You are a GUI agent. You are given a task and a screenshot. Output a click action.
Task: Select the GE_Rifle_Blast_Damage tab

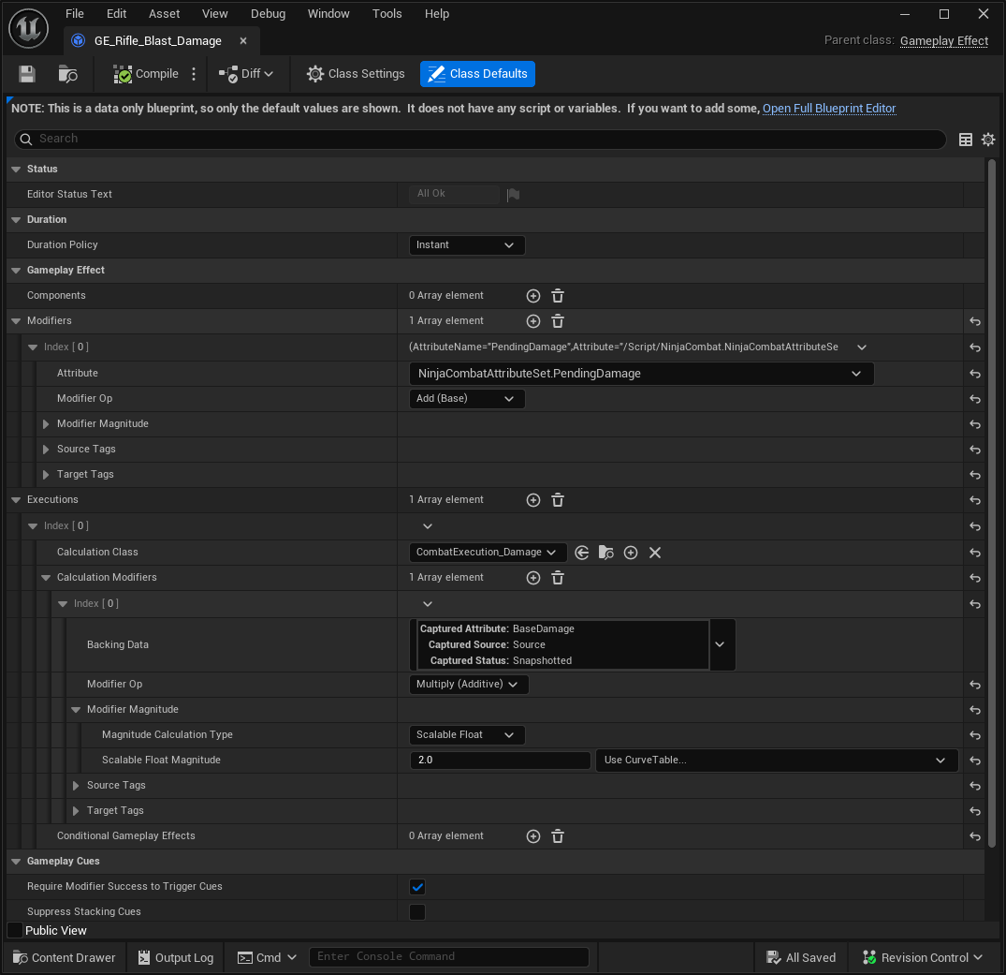tap(157, 41)
